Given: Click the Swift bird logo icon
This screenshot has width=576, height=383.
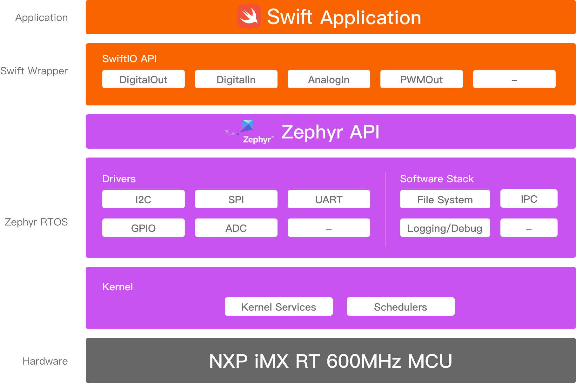Looking at the screenshot, I should [x=249, y=16].
